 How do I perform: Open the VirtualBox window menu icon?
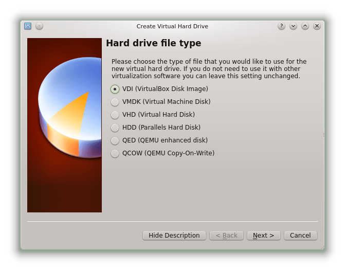pos(28,26)
